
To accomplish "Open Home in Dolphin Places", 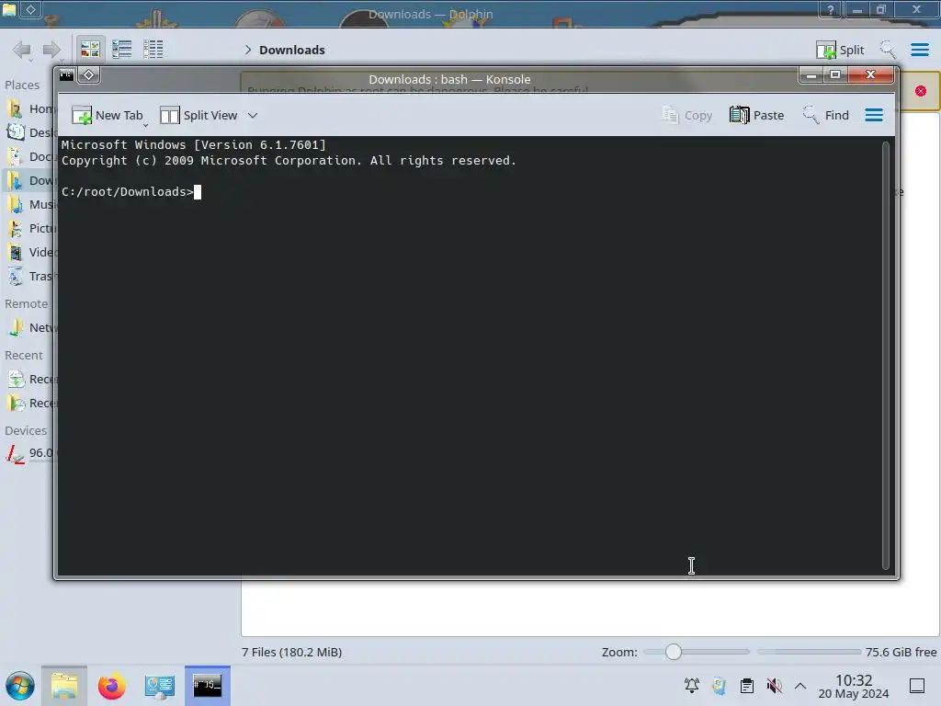I will [30, 108].
